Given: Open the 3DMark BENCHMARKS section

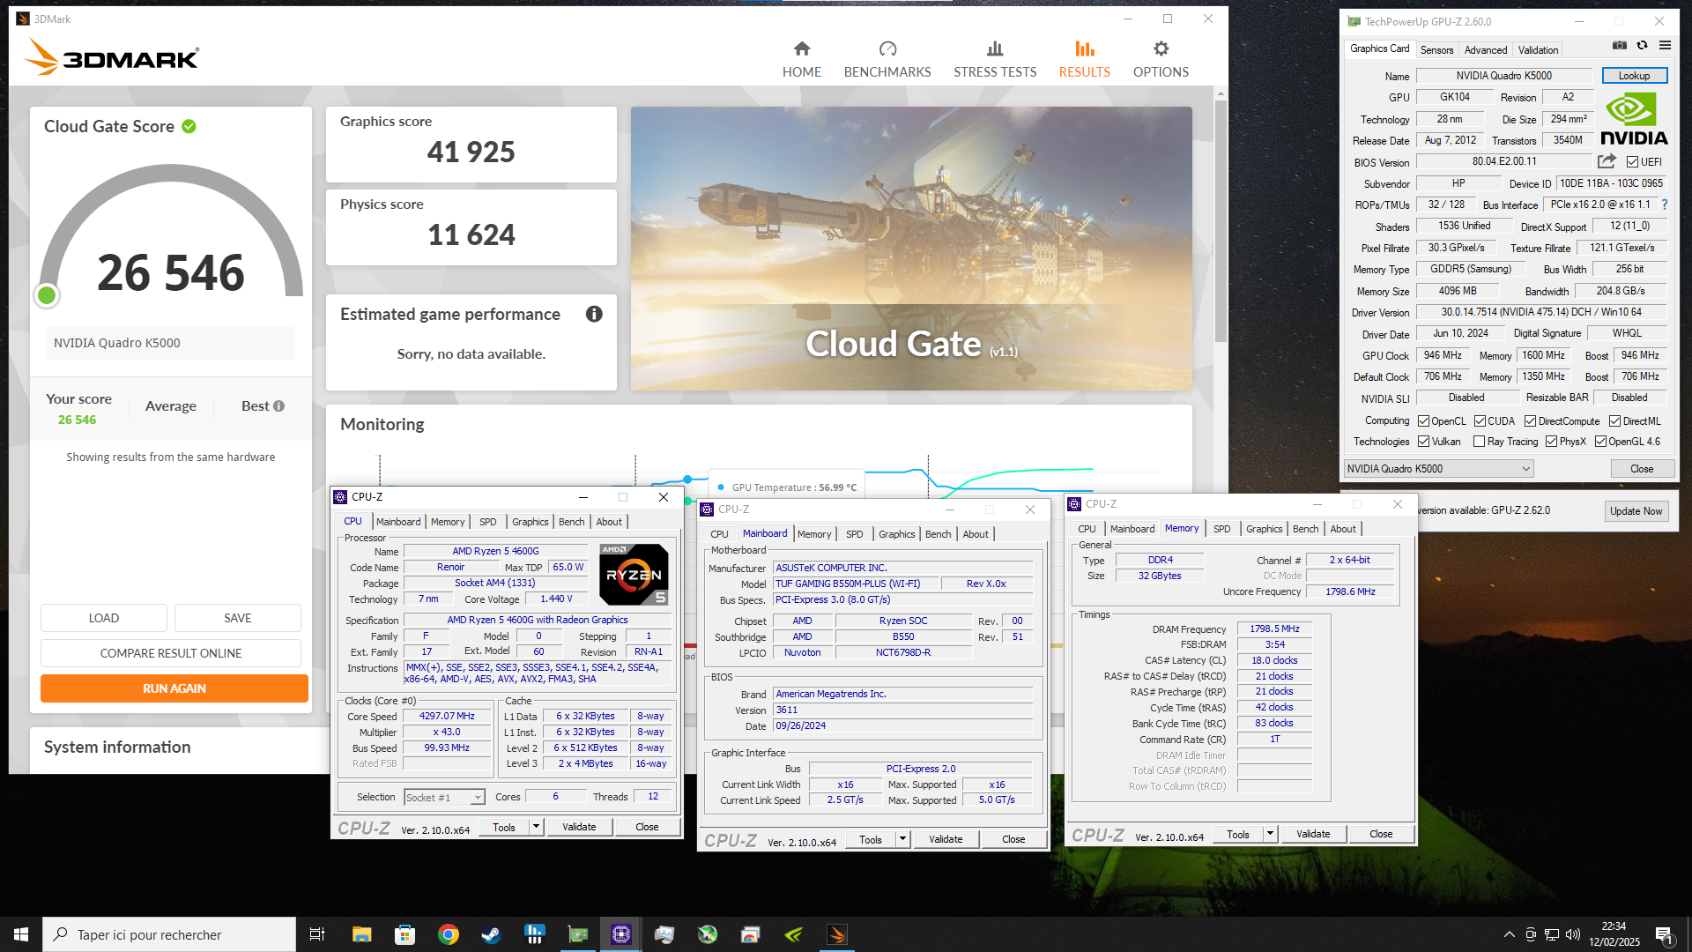Looking at the screenshot, I should [x=887, y=59].
